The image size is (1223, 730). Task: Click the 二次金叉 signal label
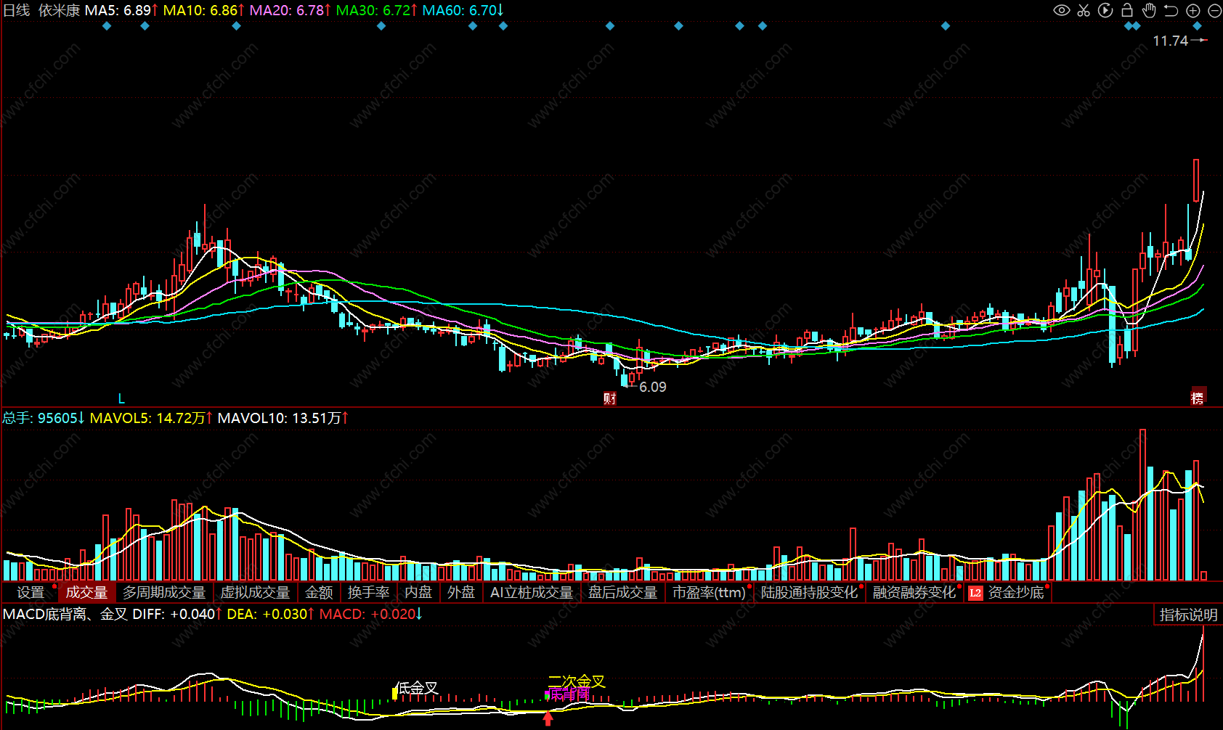(x=577, y=681)
